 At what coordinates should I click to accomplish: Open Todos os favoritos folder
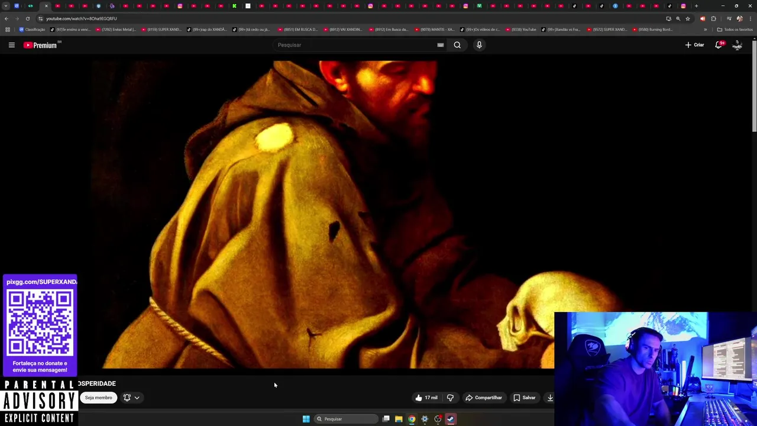point(735,30)
